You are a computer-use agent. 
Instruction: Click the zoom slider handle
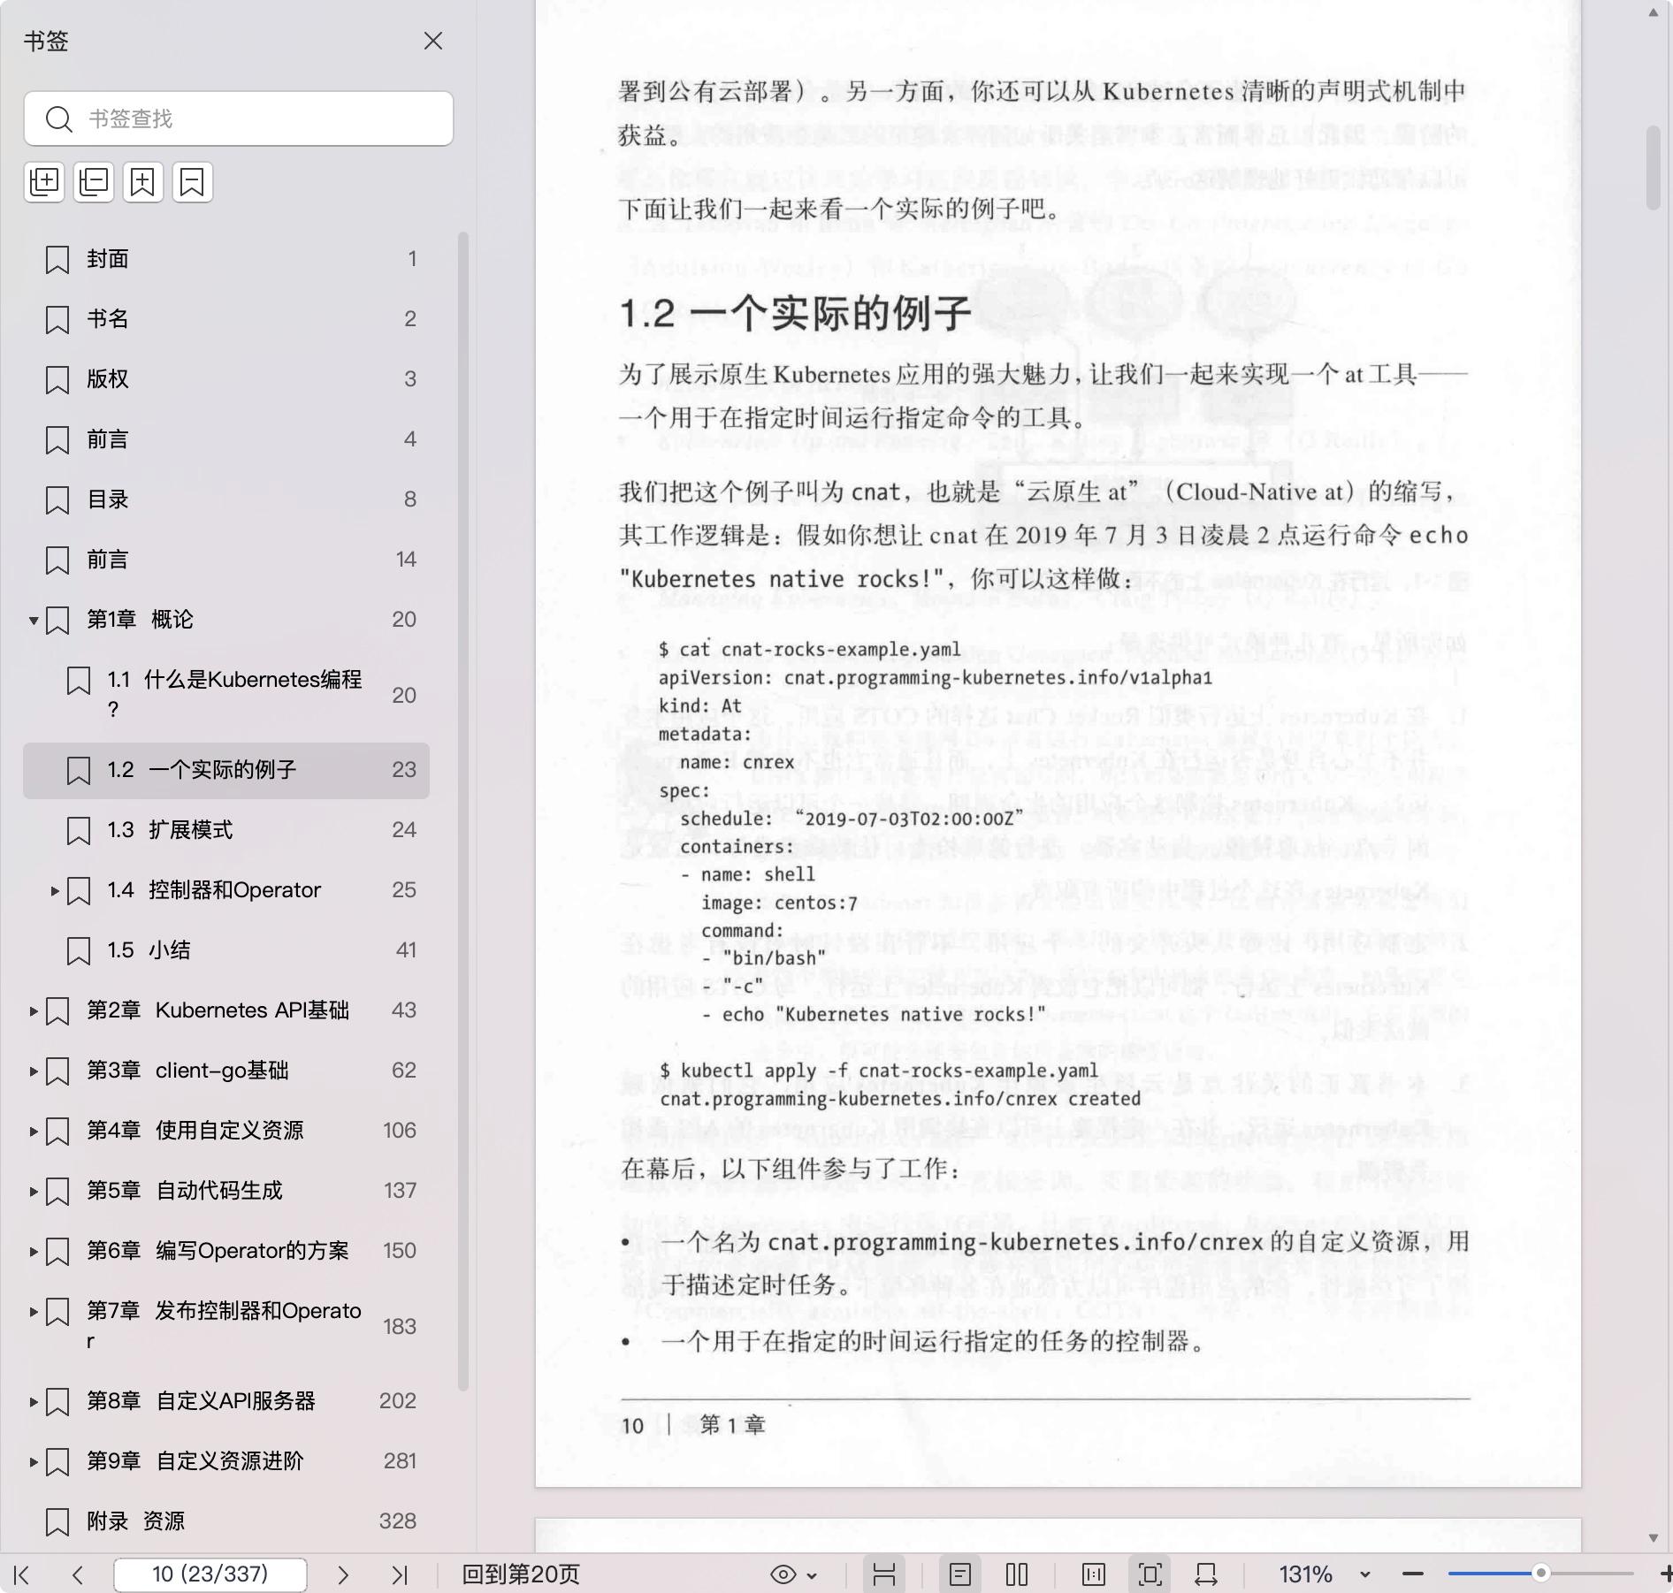click(1540, 1574)
